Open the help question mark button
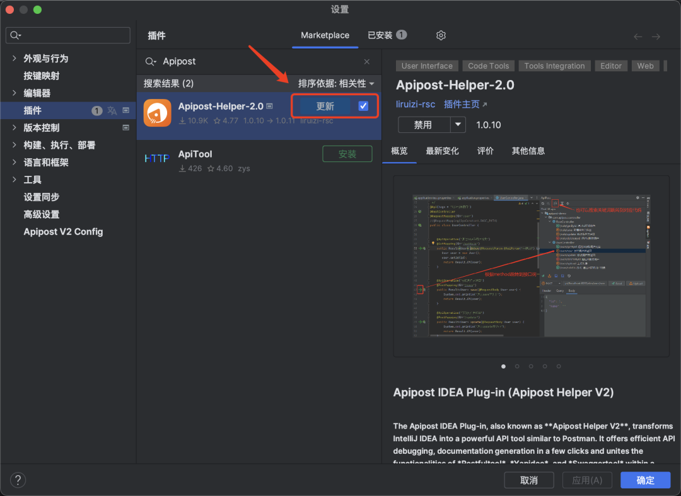The image size is (681, 496). pyautogui.click(x=18, y=480)
